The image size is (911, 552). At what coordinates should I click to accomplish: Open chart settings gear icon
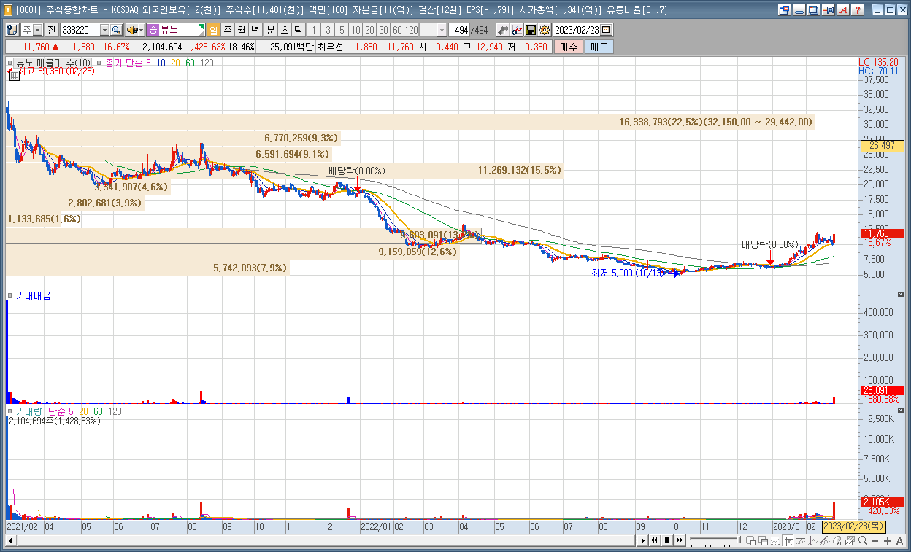[x=544, y=30]
